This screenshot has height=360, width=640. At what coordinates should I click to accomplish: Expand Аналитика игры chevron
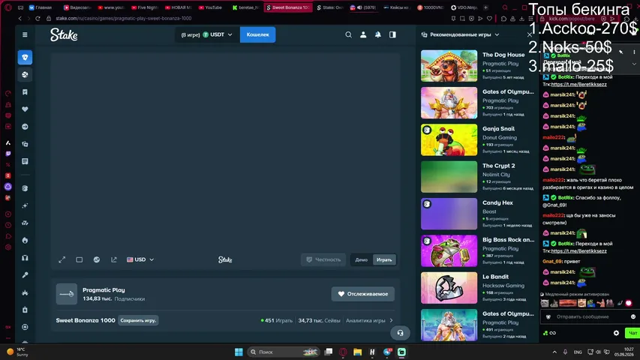pyautogui.click(x=391, y=320)
